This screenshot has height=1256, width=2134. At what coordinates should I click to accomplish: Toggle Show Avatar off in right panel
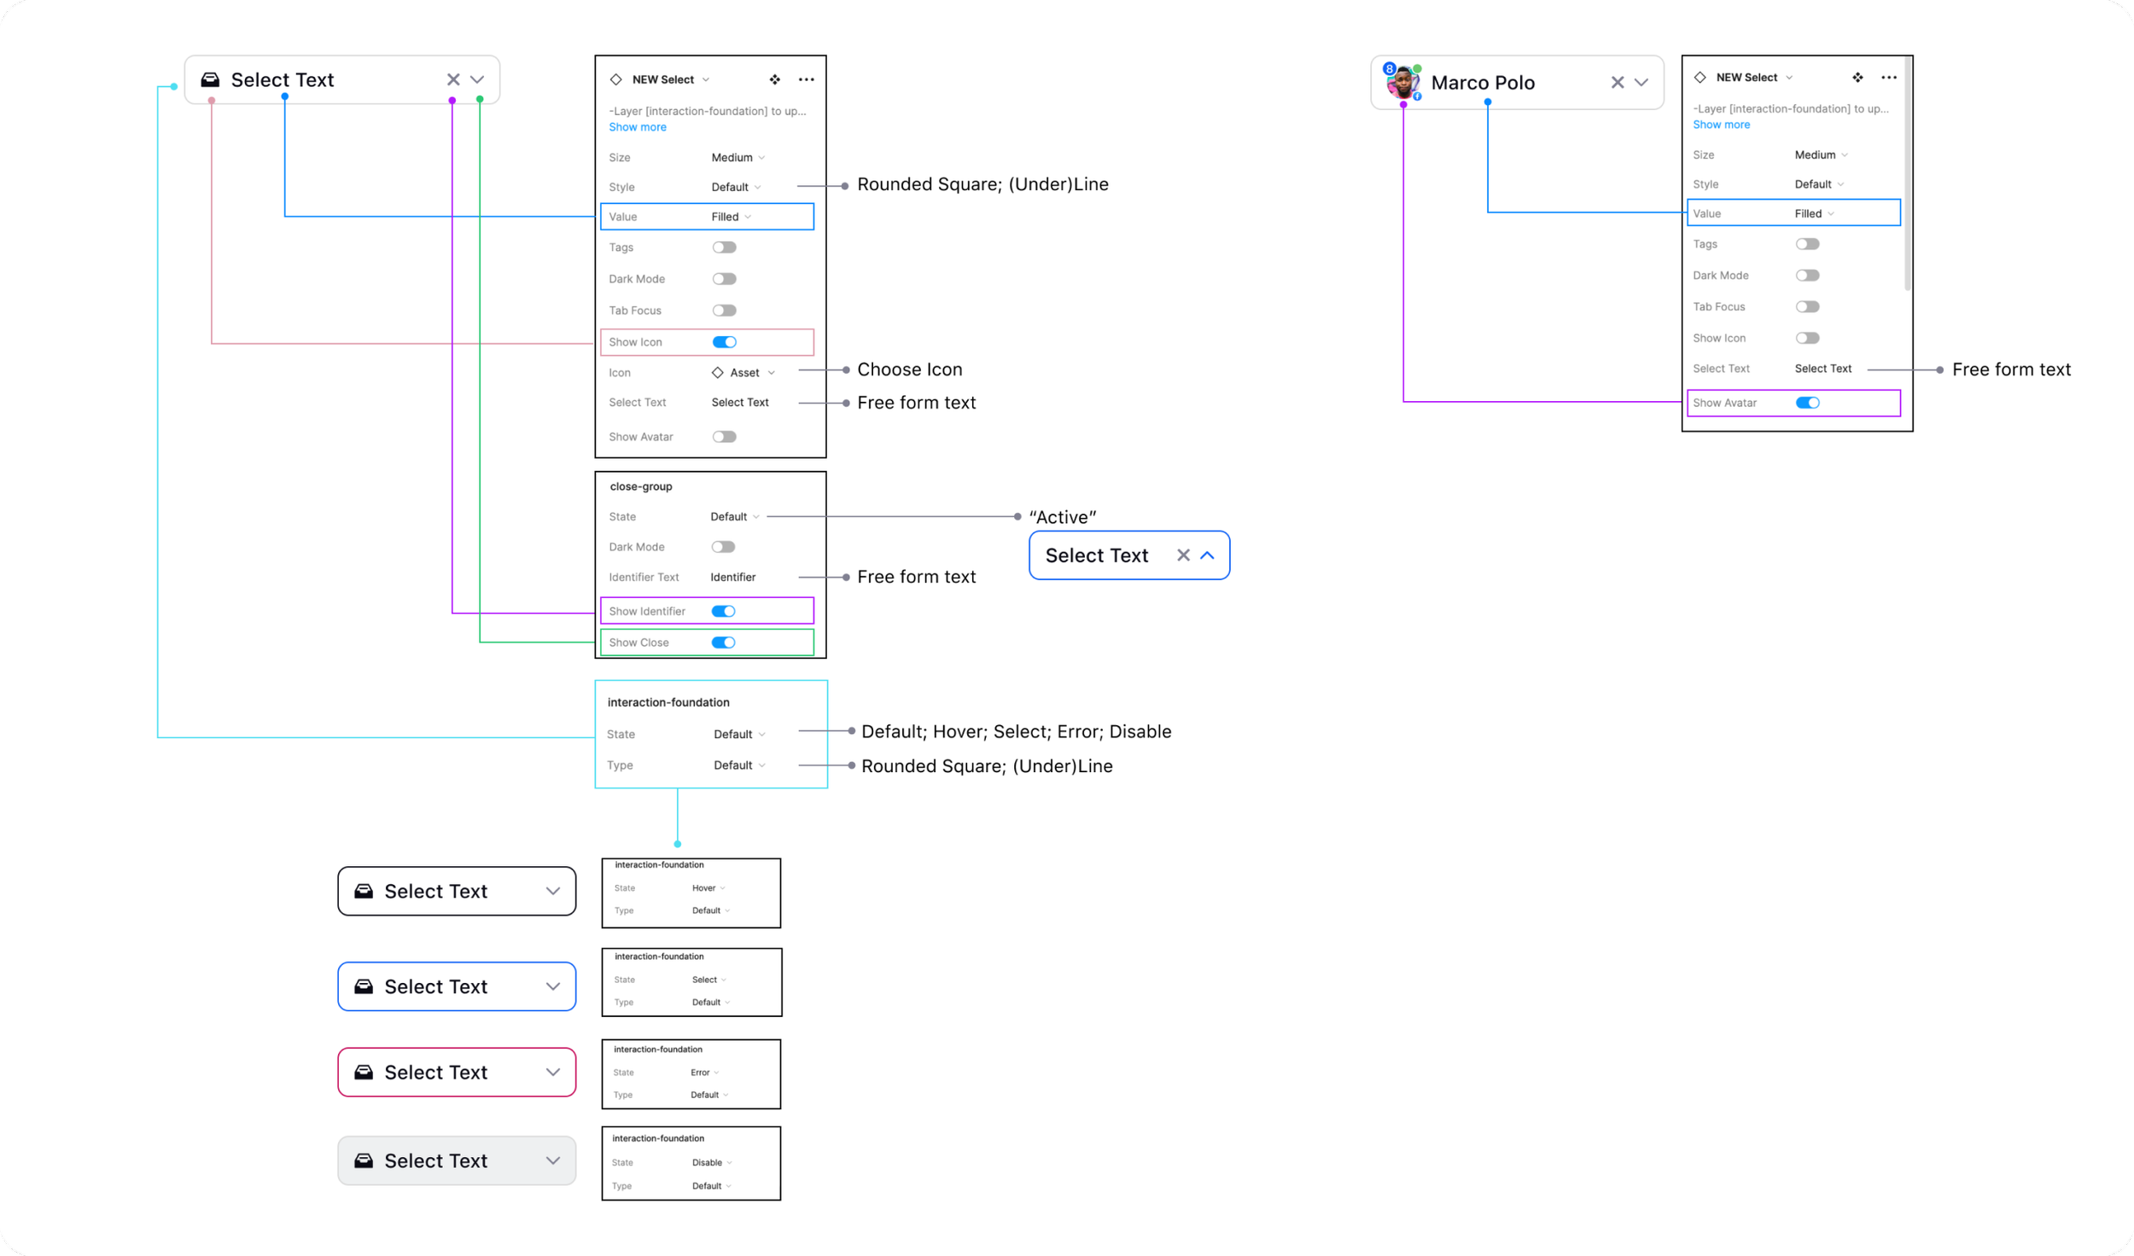(1807, 403)
